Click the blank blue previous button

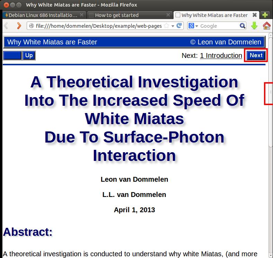point(12,55)
